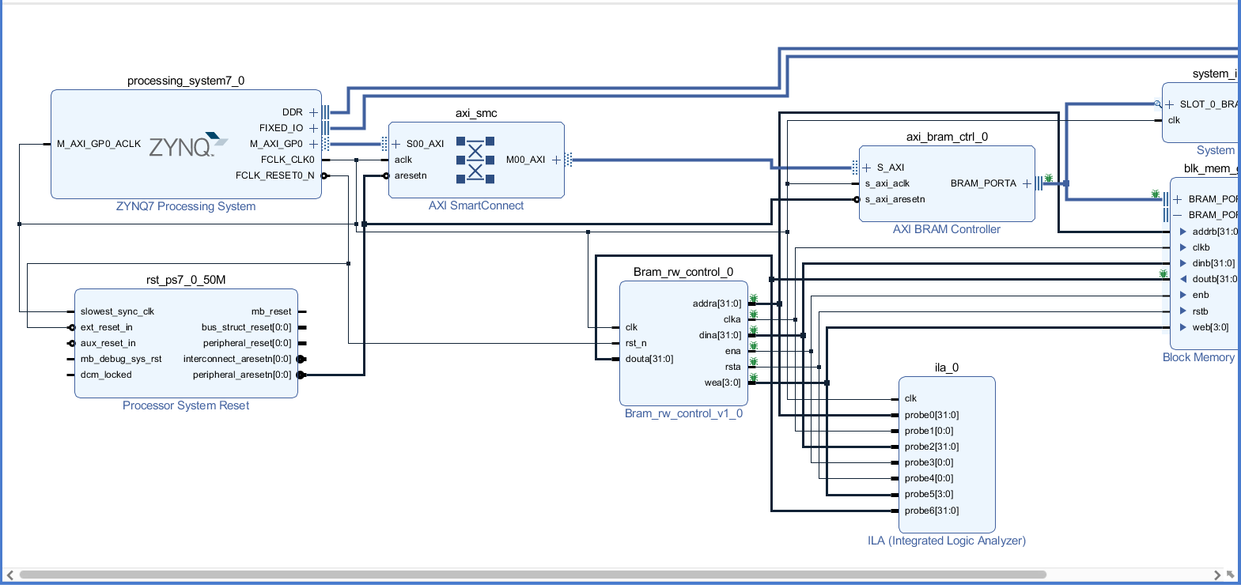
Task: Click the mb_reset port label
Action: pyautogui.click(x=271, y=311)
